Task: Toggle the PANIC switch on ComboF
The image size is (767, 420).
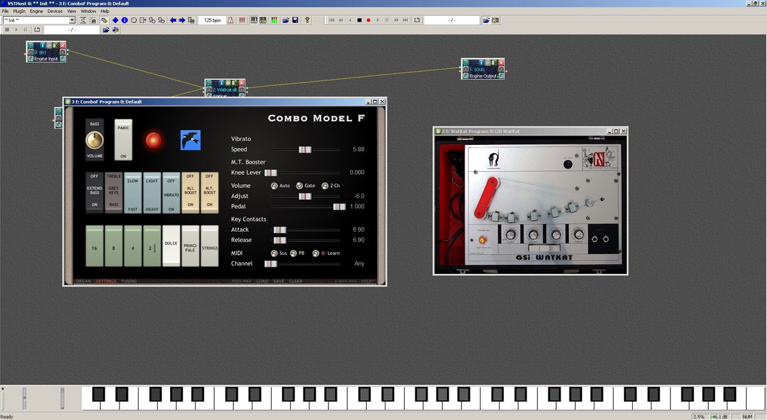Action: click(123, 140)
